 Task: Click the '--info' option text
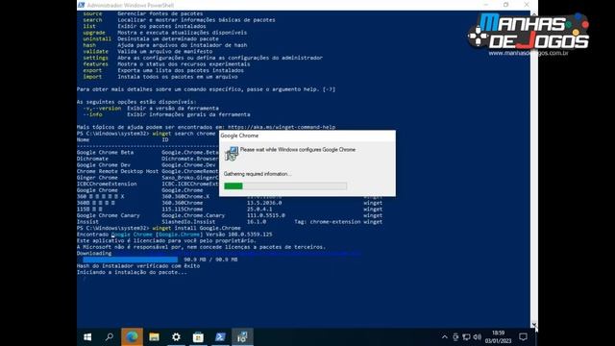(92, 114)
